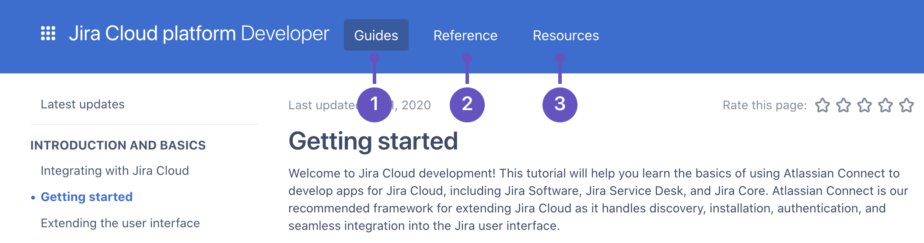This screenshot has height=243, width=924.
Task: Open the Guides tab
Action: [x=376, y=35]
